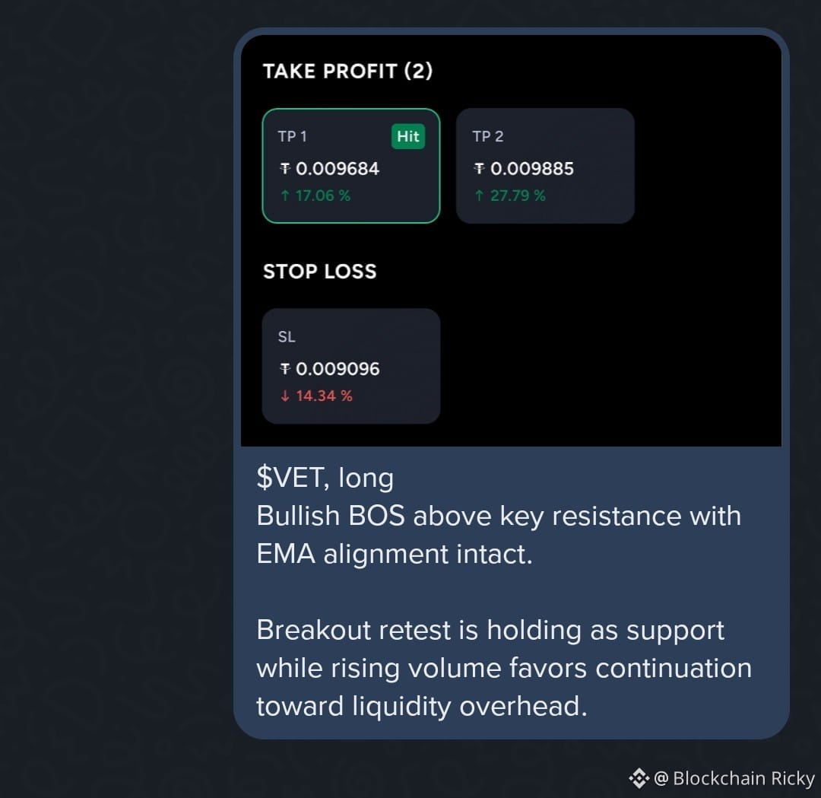Open the trade signal image thumbnail
Screen dimensions: 821x798
511,240
